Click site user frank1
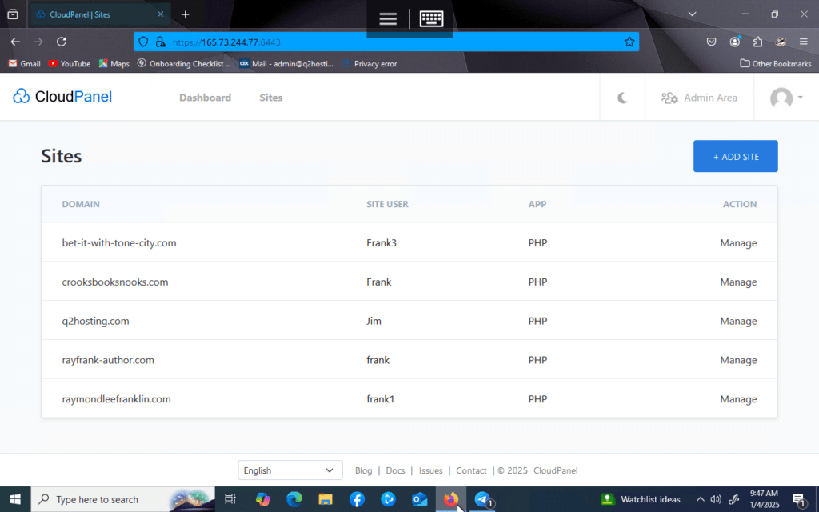This screenshot has width=819, height=512. (x=380, y=399)
